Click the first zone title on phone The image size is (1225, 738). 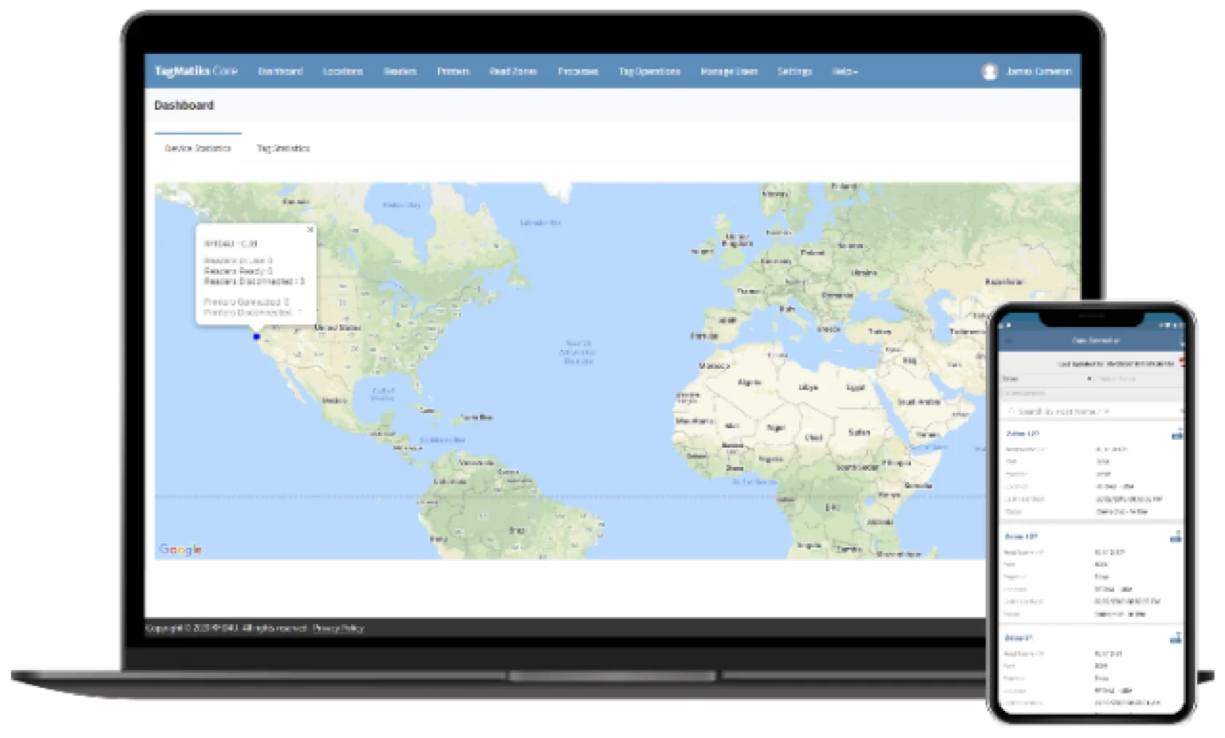click(x=1022, y=434)
